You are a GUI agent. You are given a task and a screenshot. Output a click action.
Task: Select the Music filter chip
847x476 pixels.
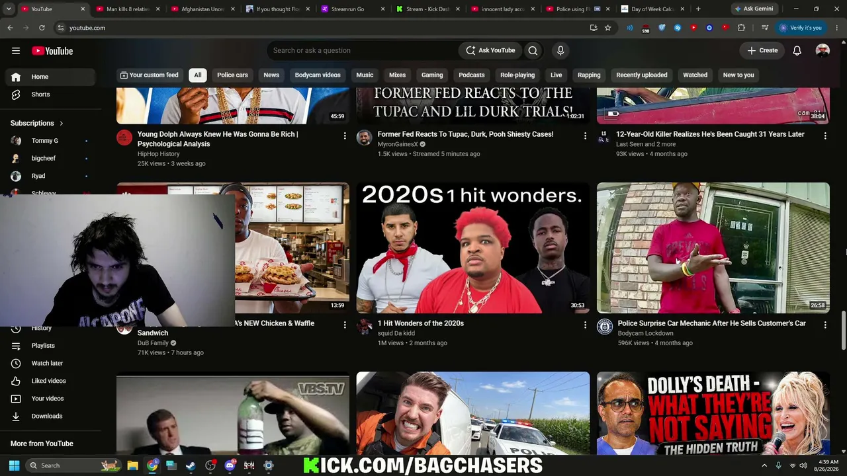(365, 75)
